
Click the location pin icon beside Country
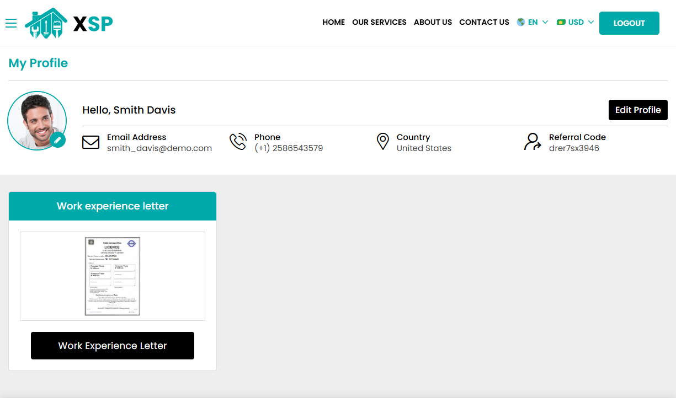click(x=383, y=141)
